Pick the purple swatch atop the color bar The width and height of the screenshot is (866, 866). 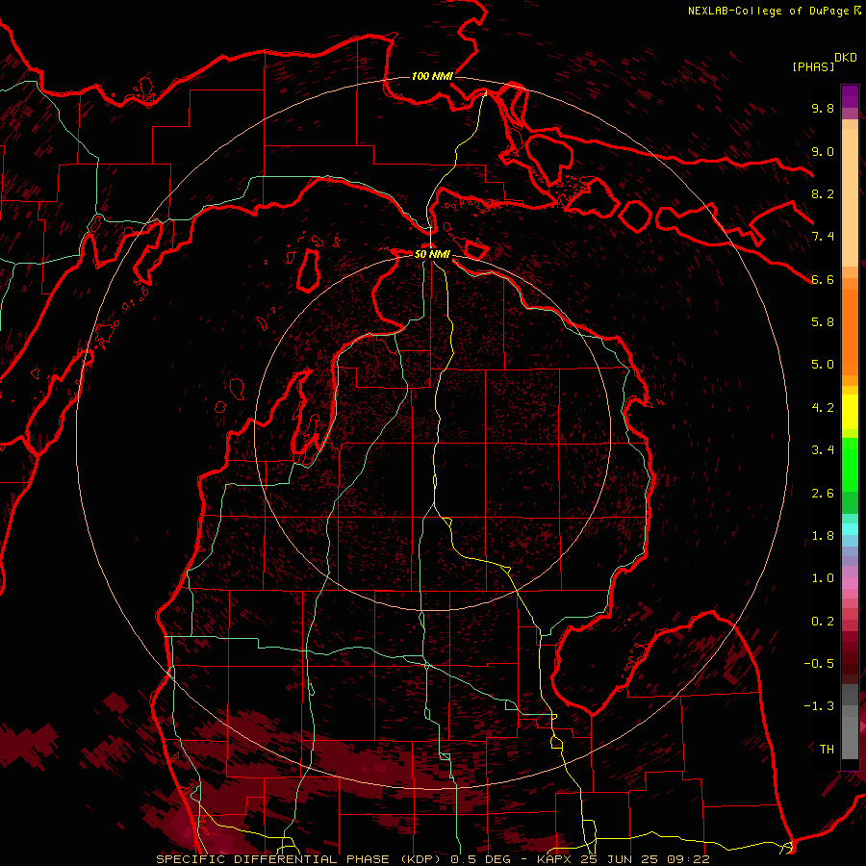pos(850,96)
